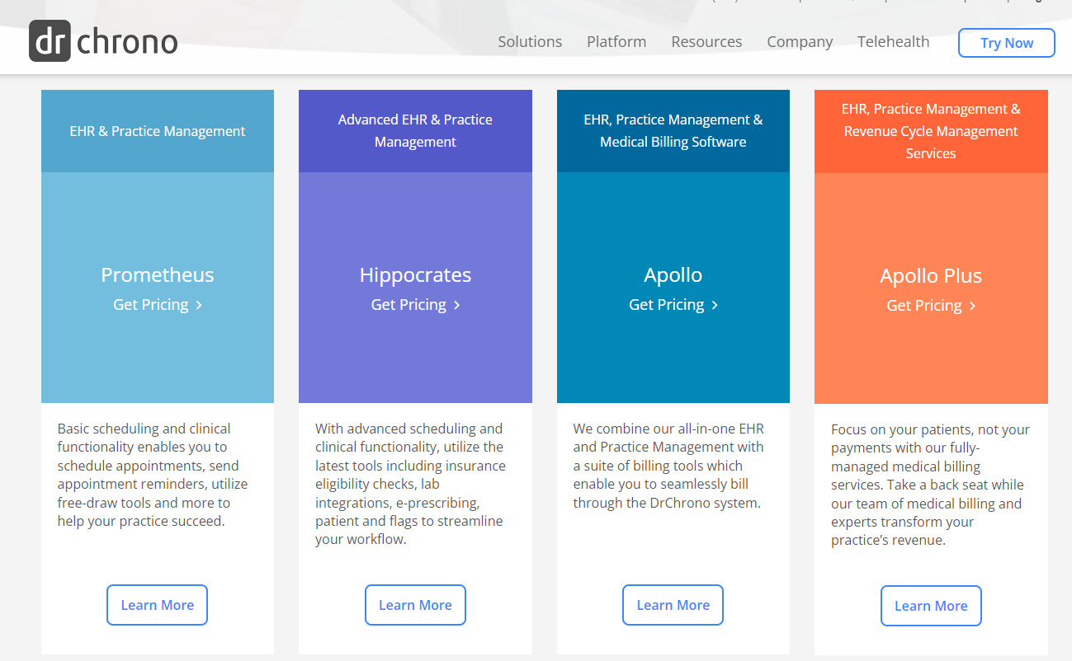Click Learn More on Prometheus card
Screen dimensions: 1072x661
(x=157, y=605)
